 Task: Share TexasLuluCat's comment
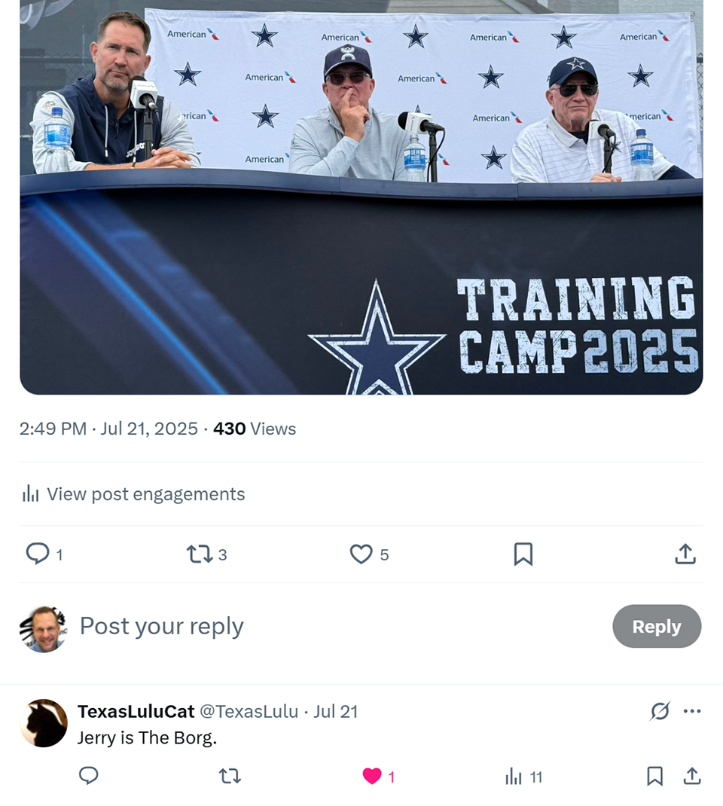[x=692, y=776]
